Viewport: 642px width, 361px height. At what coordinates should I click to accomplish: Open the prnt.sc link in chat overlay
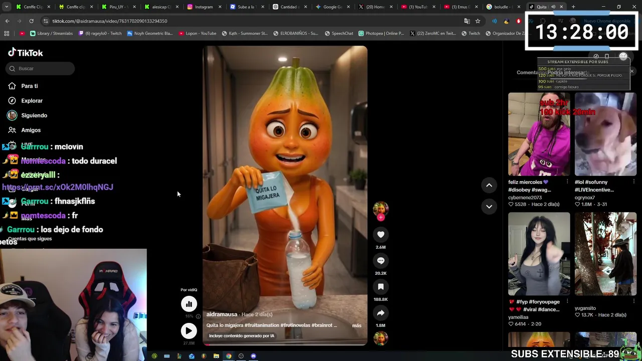click(58, 187)
